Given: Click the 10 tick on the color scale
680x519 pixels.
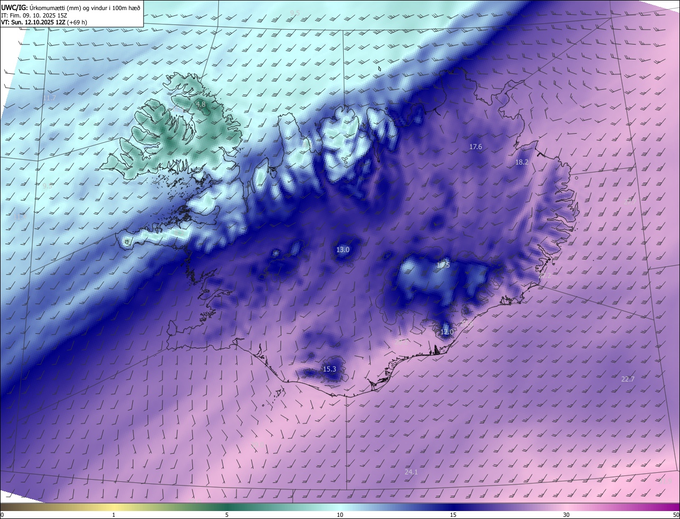Looking at the screenshot, I should pyautogui.click(x=340, y=515).
